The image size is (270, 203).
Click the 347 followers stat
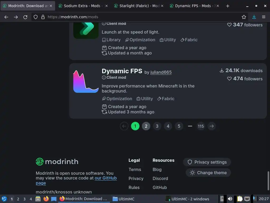pos(245,25)
